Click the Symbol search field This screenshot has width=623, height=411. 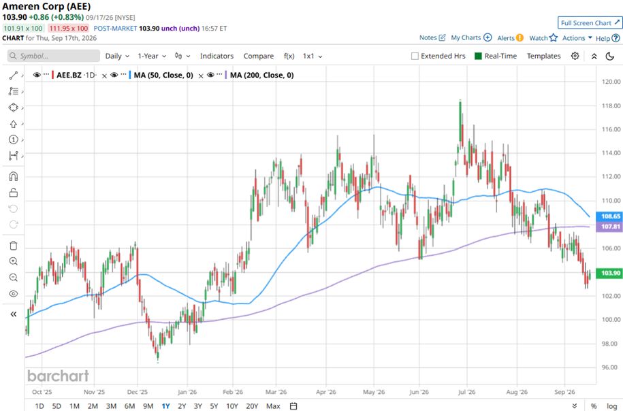[x=54, y=56]
